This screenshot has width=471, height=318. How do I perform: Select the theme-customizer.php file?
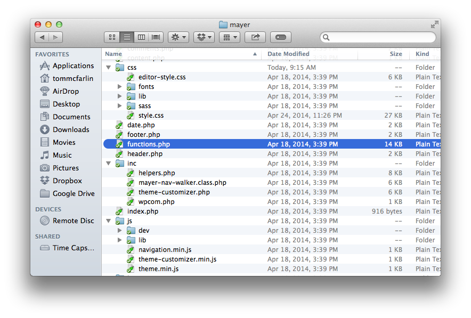pyautogui.click(x=271, y=192)
